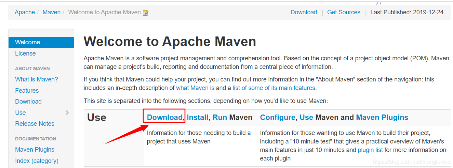Image resolution: width=453 pixels, height=168 pixels.
Task: Open the License sidebar item
Action: tap(25, 54)
